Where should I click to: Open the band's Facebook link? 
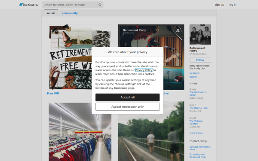point(194,73)
